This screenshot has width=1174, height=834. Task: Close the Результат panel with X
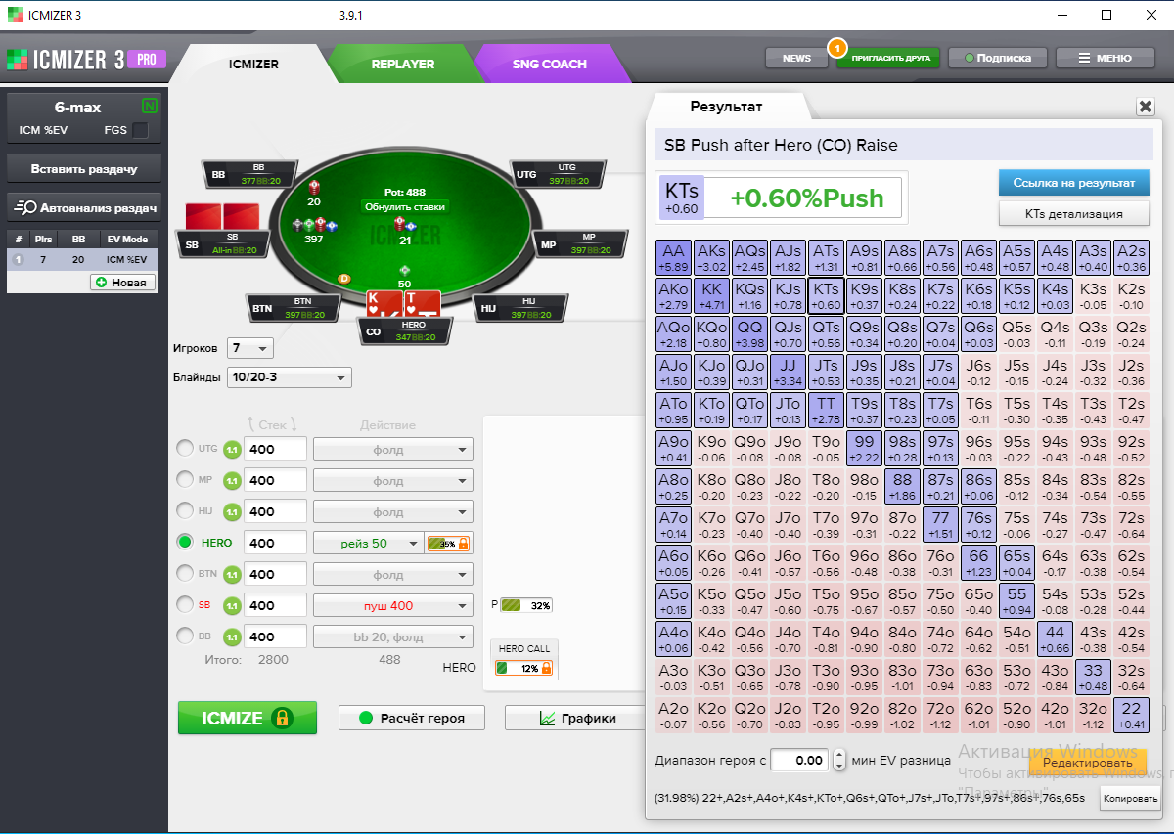[x=1145, y=107]
